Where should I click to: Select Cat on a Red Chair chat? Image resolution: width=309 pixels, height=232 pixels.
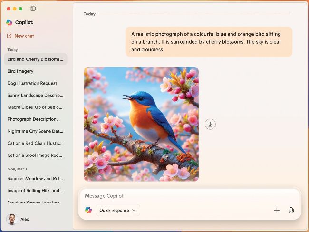coord(35,143)
